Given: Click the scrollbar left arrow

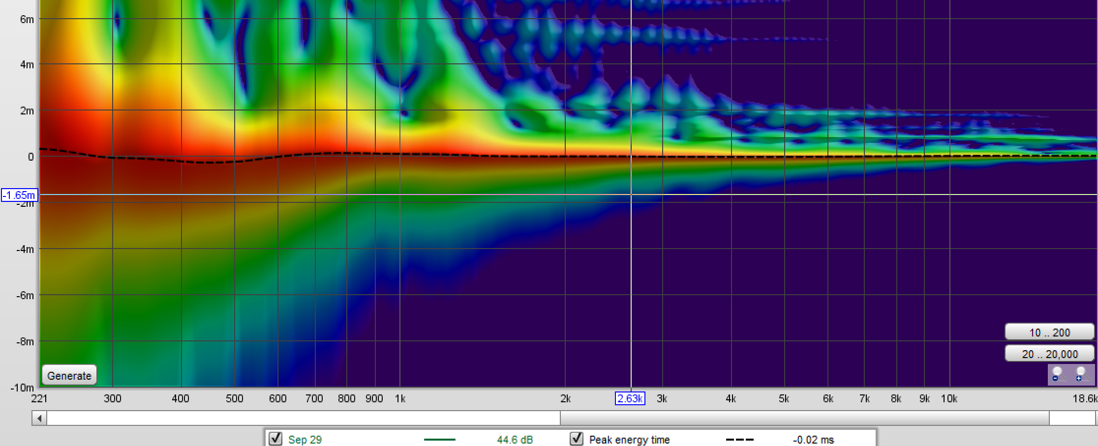Looking at the screenshot, I should click(39, 418).
